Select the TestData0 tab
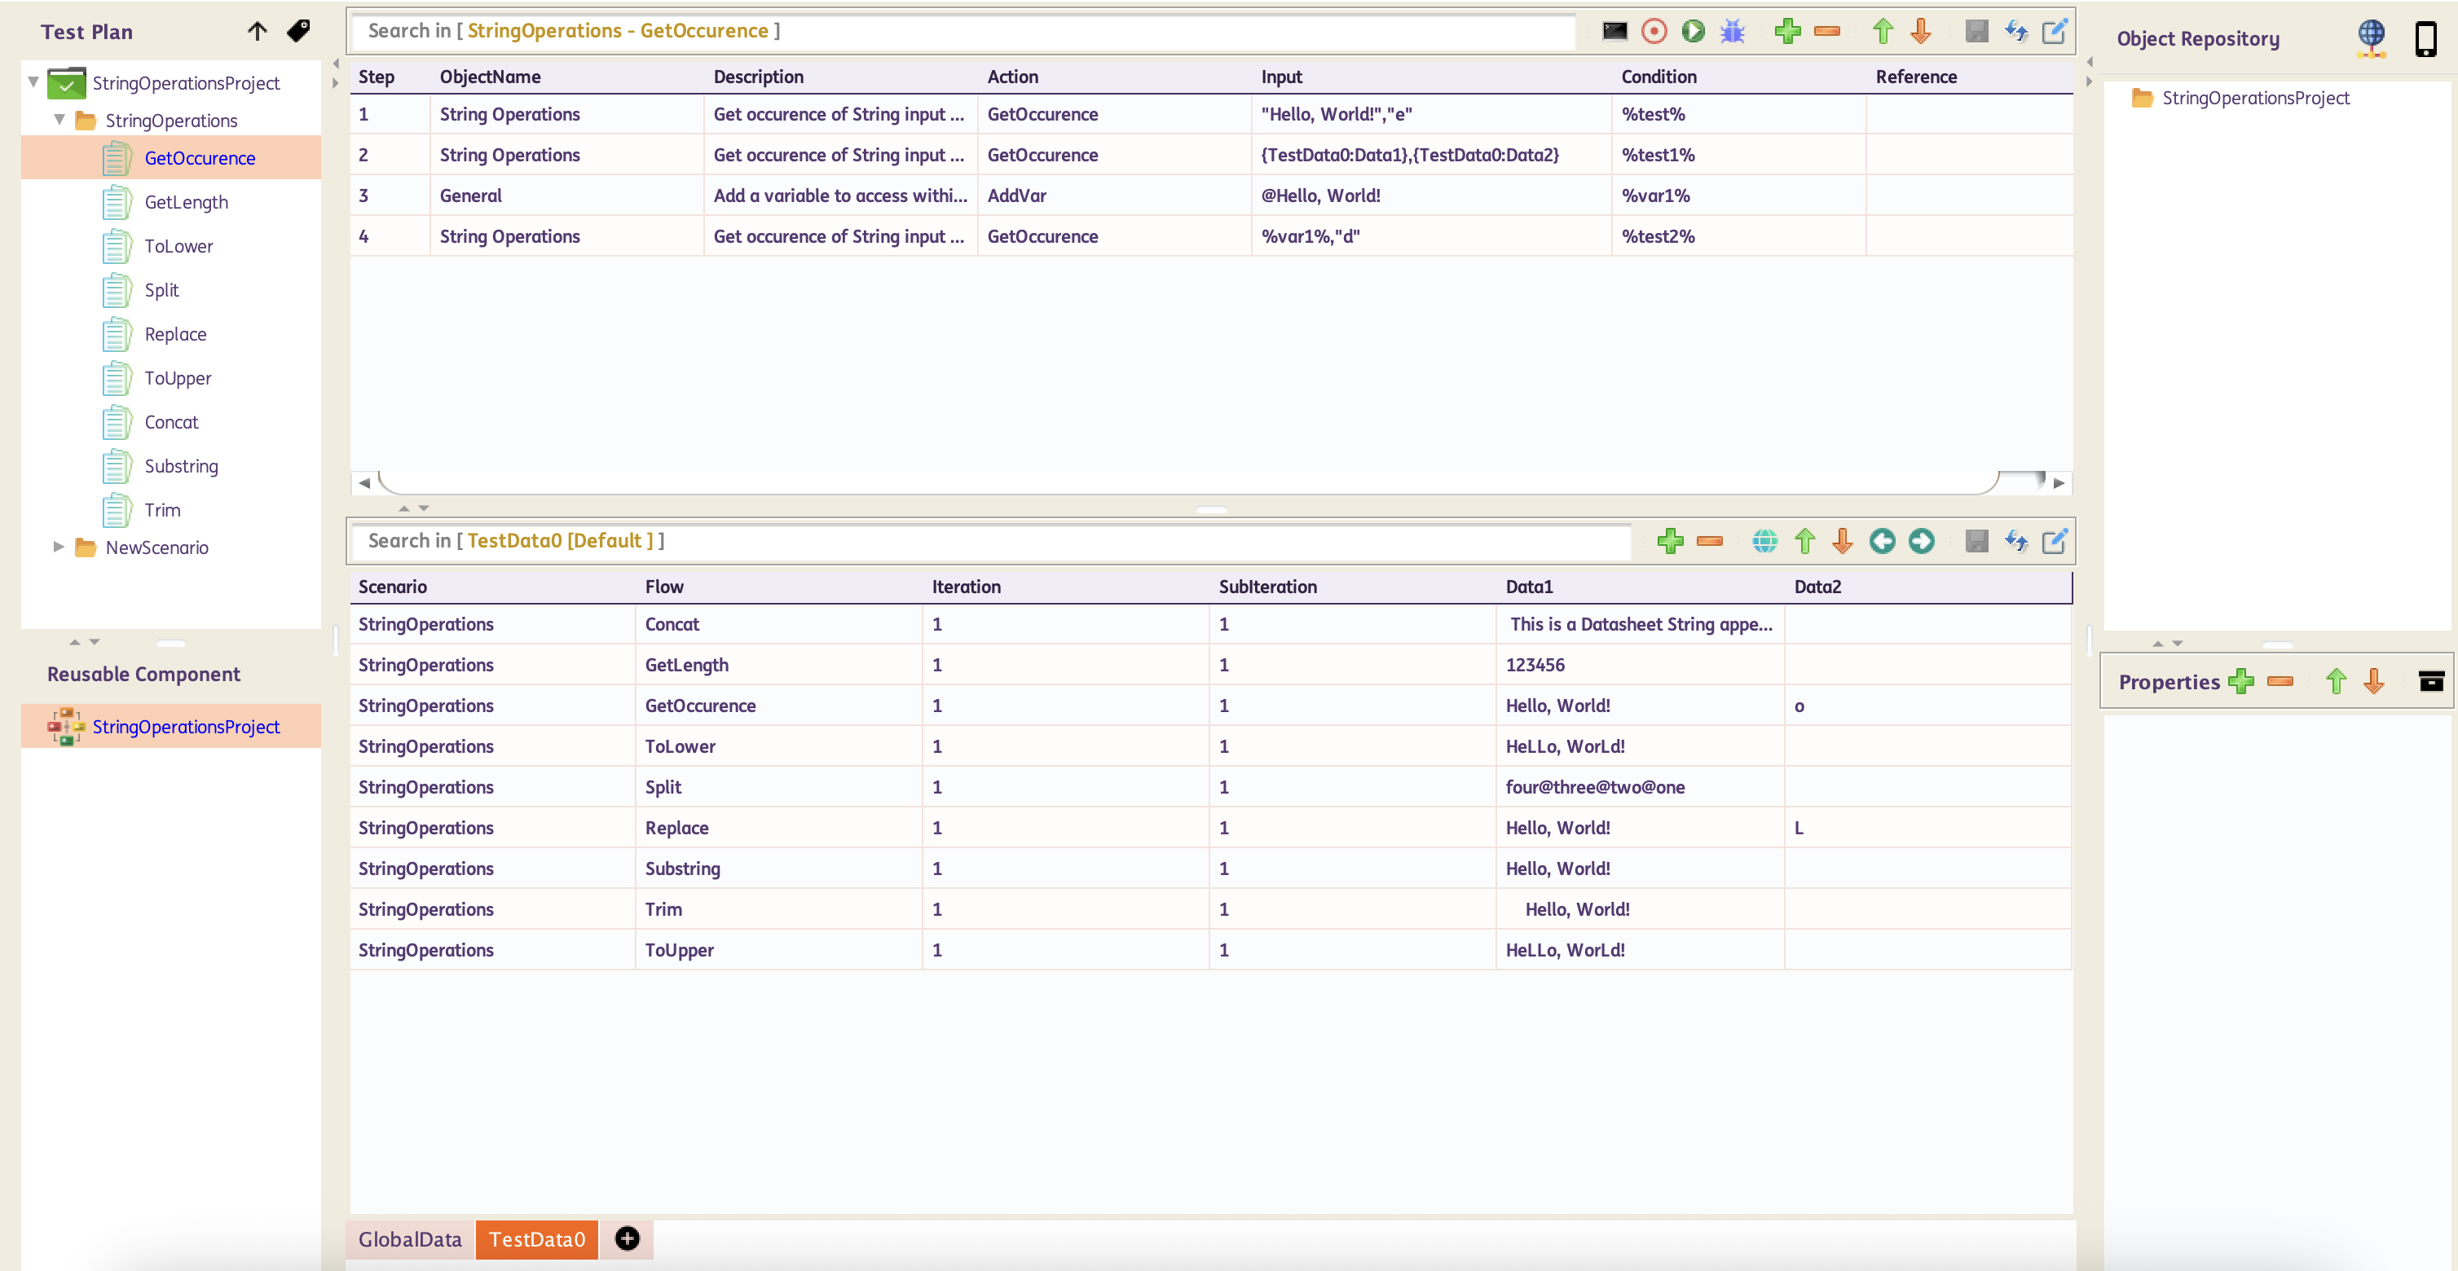This screenshot has height=1271, width=2458. [536, 1238]
